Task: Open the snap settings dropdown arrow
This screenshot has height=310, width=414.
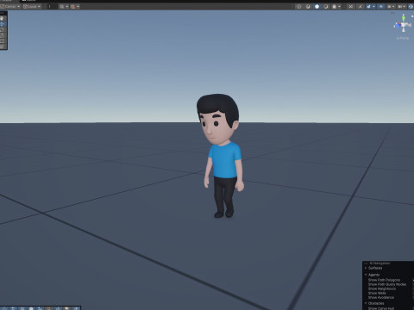Action: click(78, 6)
